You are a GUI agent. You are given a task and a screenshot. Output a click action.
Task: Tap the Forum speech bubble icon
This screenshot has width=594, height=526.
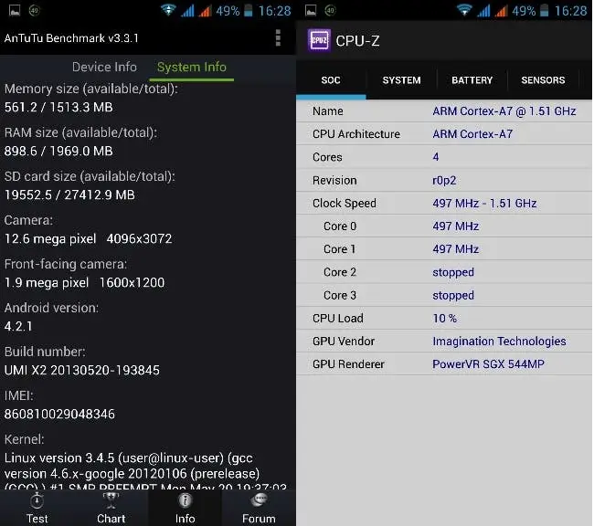(x=259, y=500)
